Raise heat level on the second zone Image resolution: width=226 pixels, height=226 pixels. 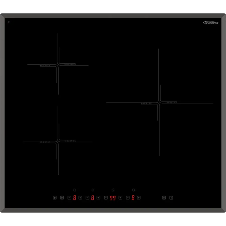(x=98, y=198)
